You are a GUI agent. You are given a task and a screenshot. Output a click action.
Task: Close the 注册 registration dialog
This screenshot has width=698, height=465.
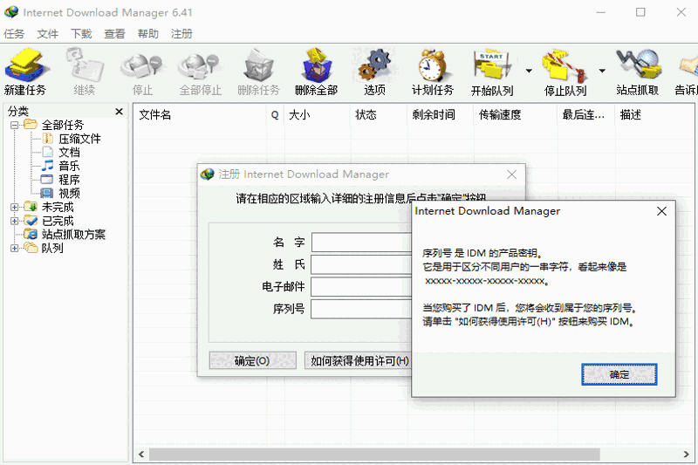tap(512, 174)
